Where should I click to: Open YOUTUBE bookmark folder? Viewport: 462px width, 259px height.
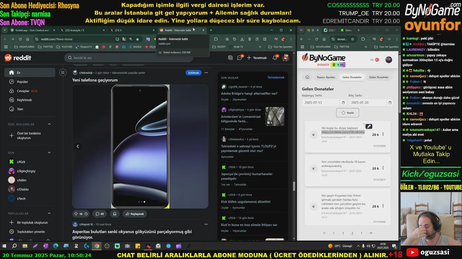(x=64, y=47)
